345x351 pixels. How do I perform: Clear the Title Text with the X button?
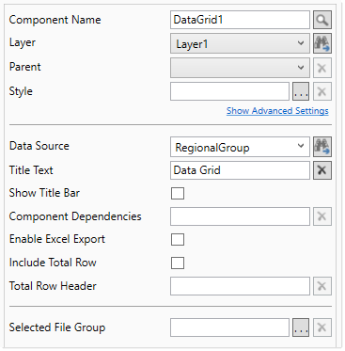pyautogui.click(x=322, y=170)
